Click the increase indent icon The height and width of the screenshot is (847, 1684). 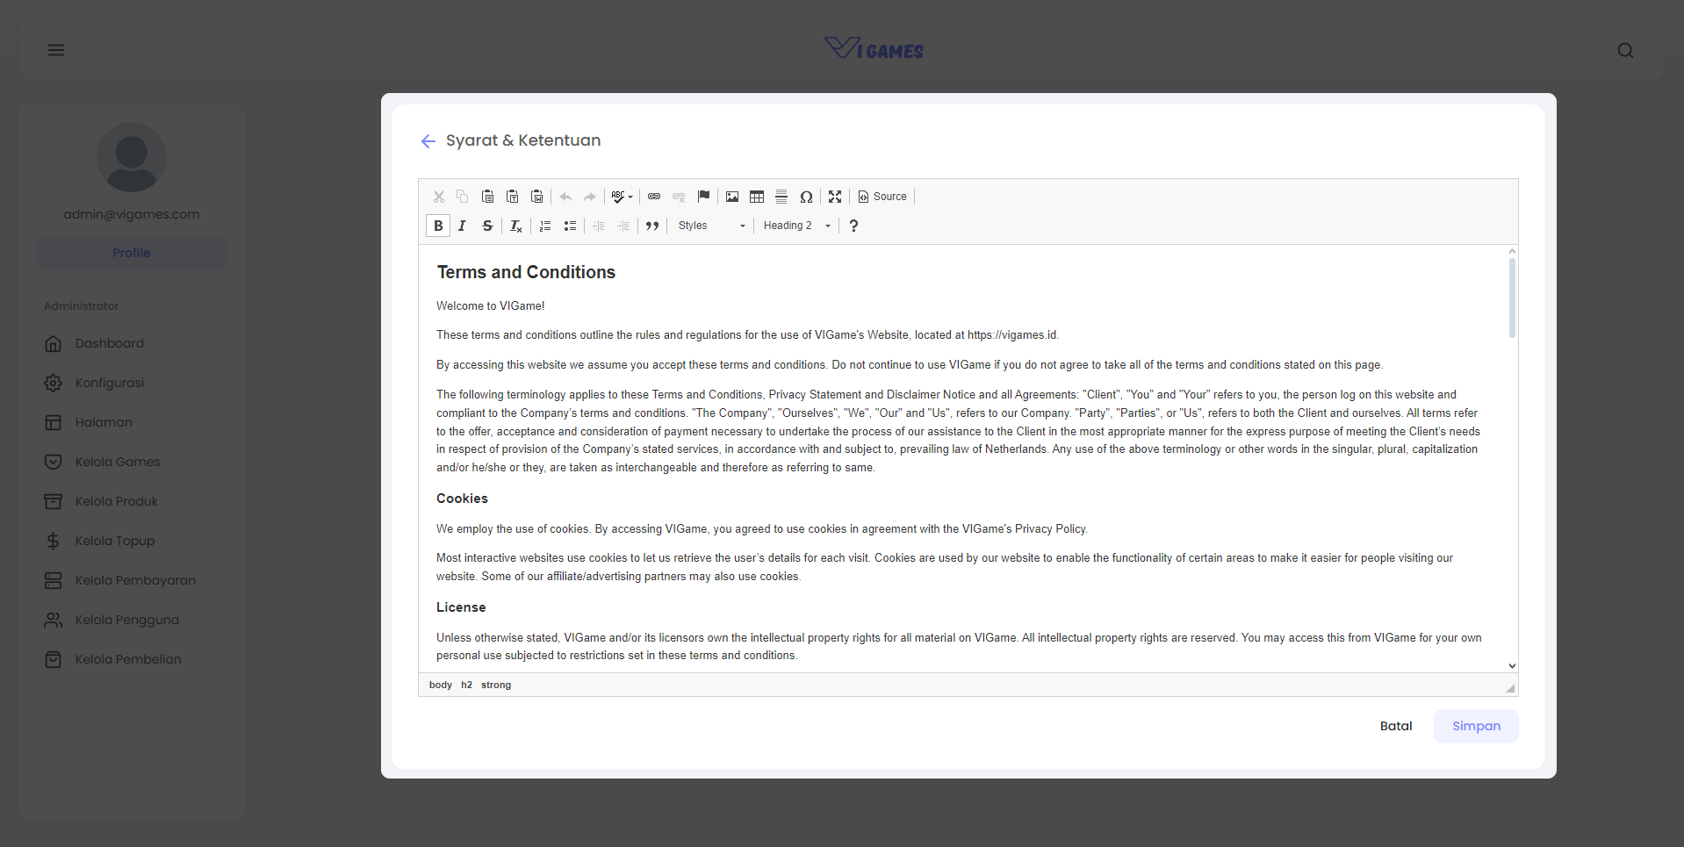(x=623, y=226)
